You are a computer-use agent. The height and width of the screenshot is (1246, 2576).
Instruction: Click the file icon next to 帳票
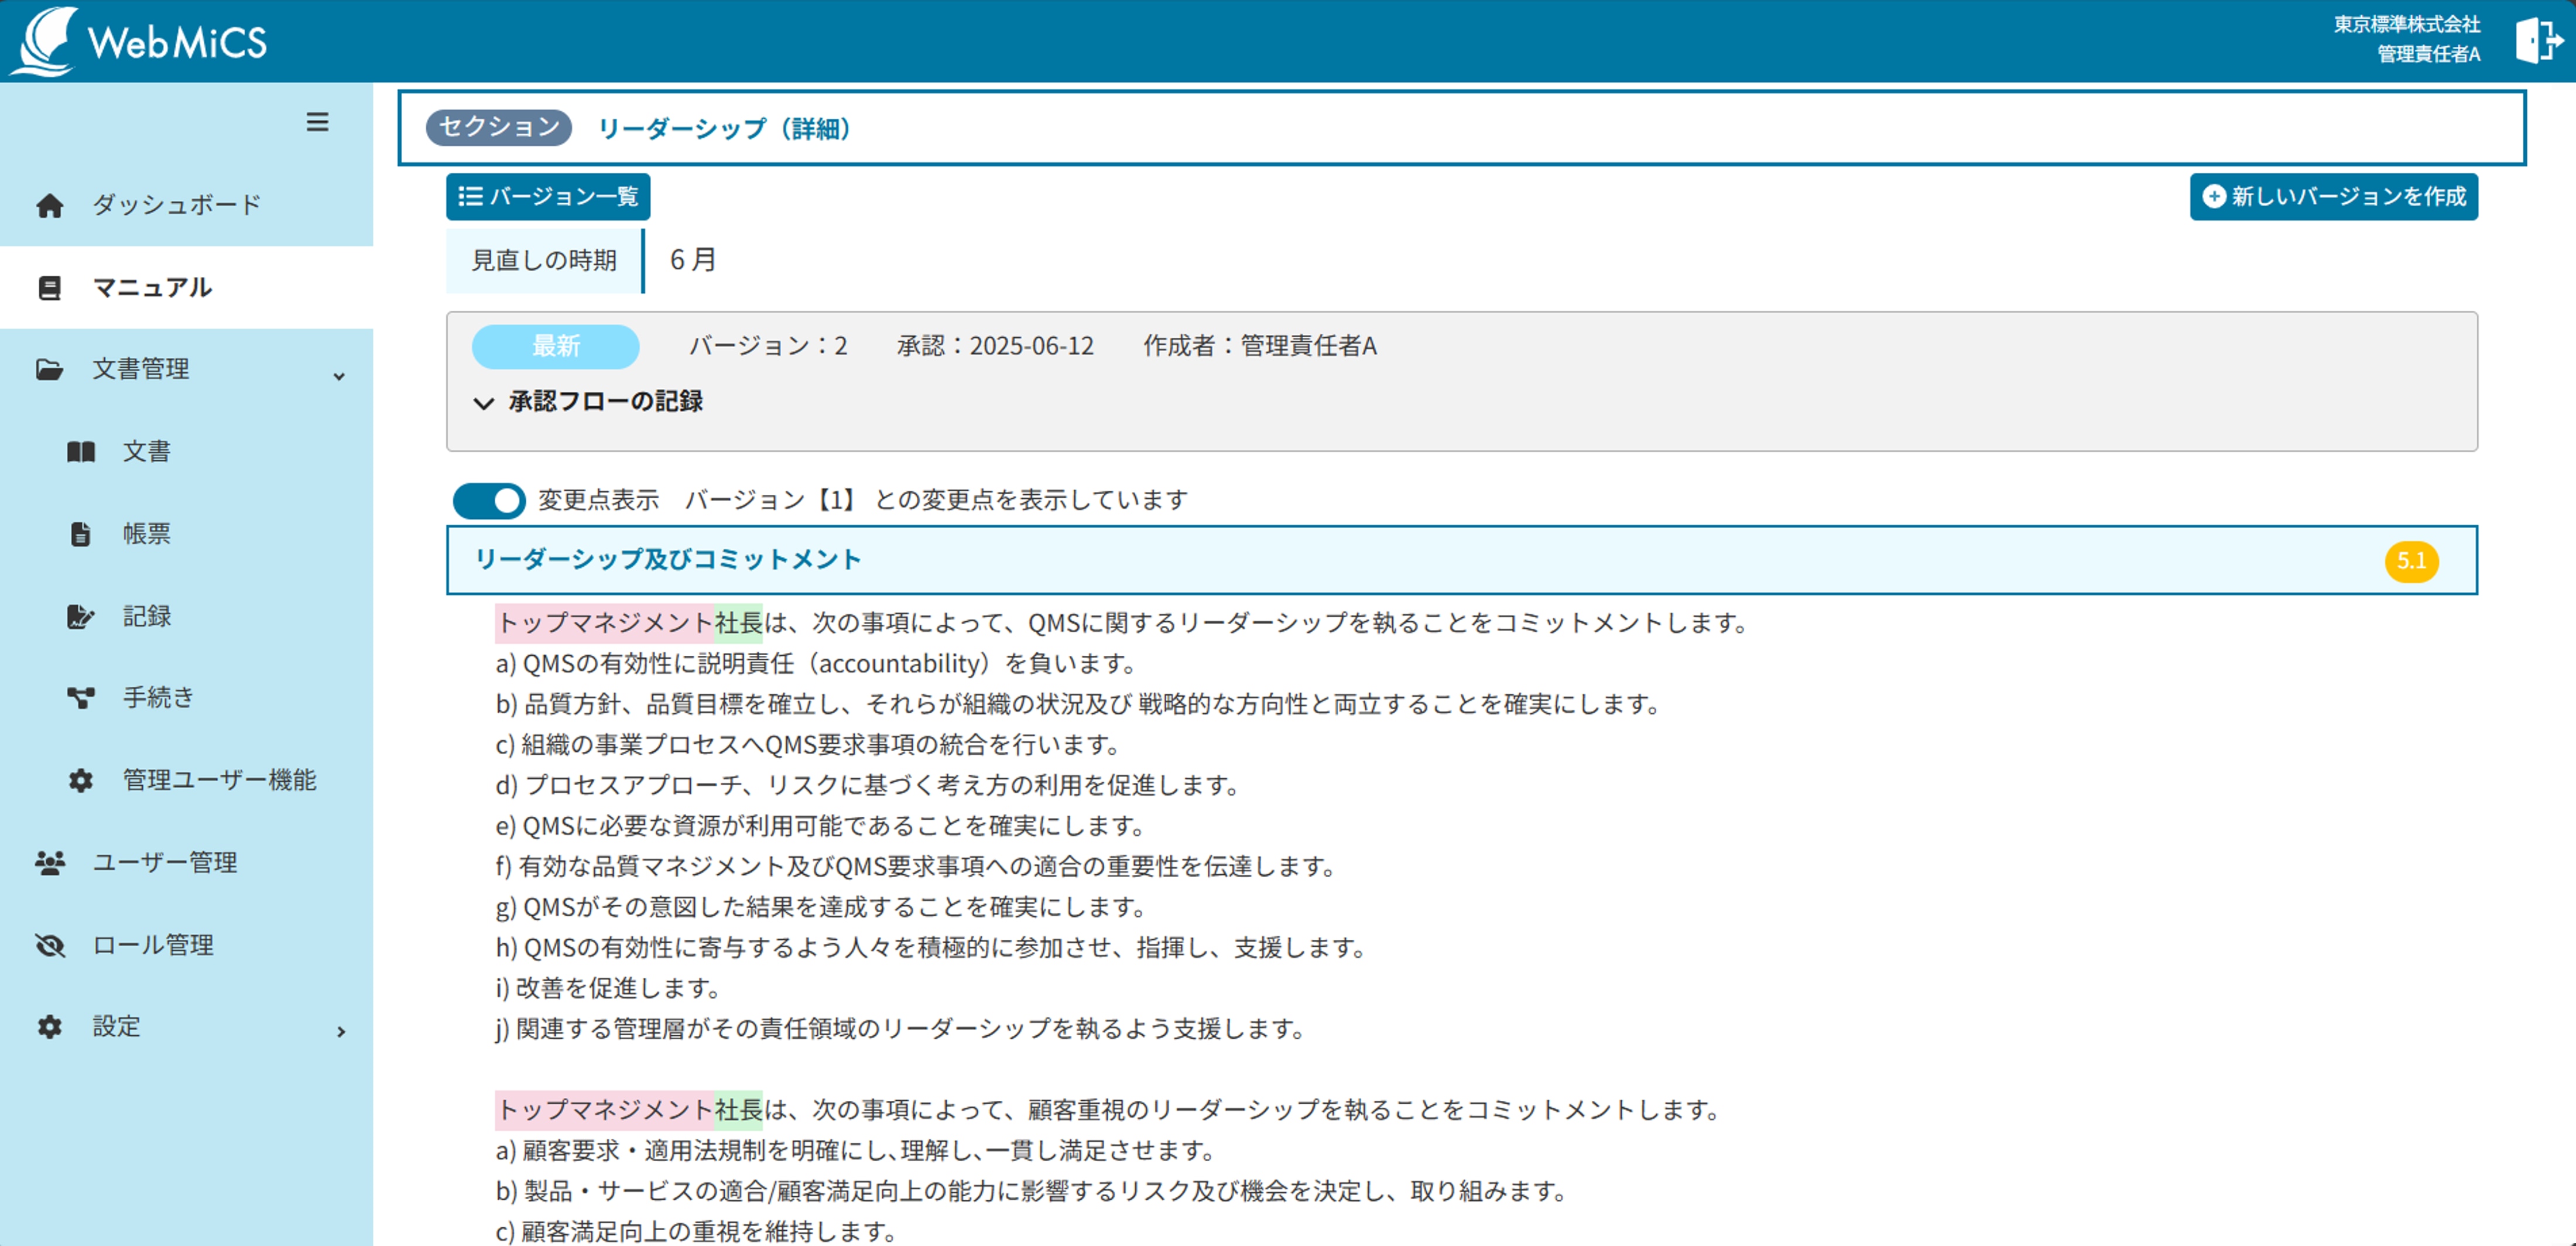click(x=81, y=534)
